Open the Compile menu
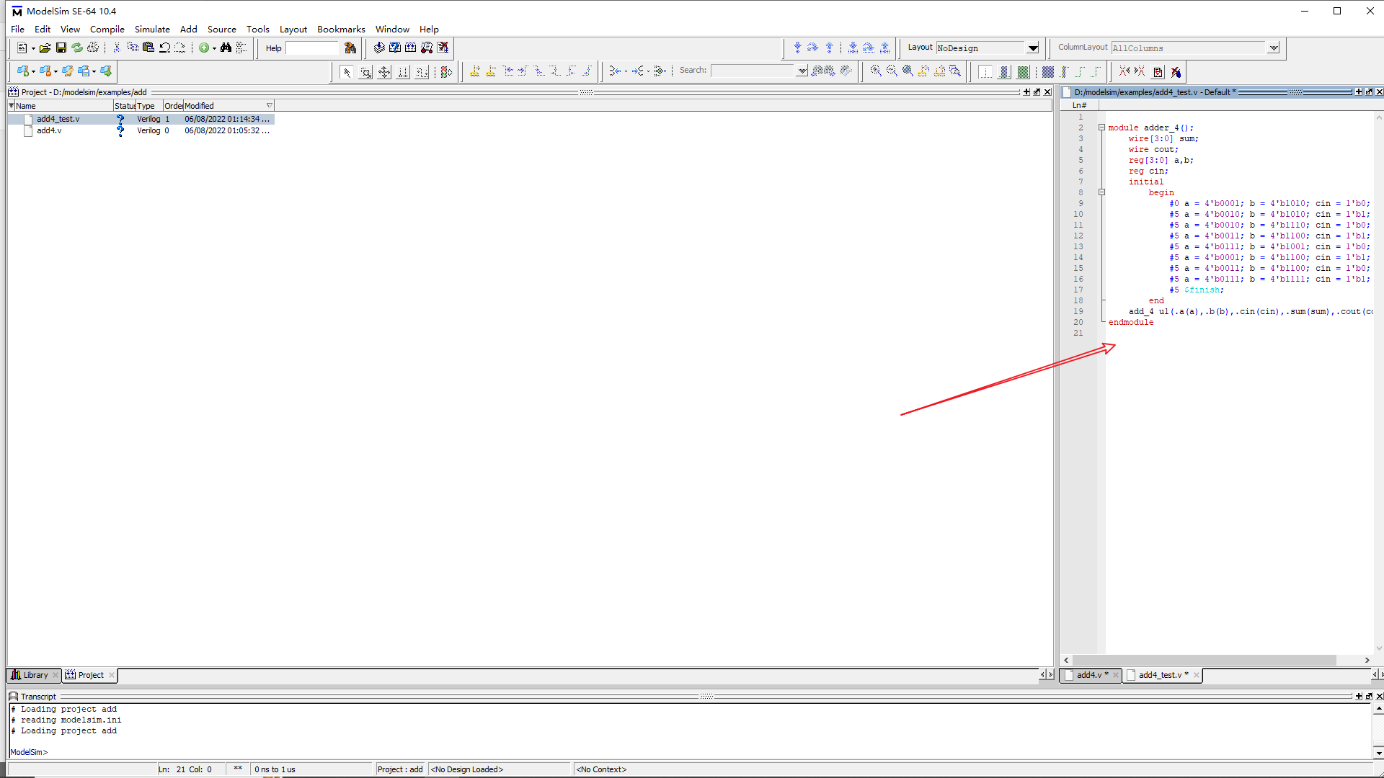Image resolution: width=1384 pixels, height=778 pixels. tap(107, 29)
